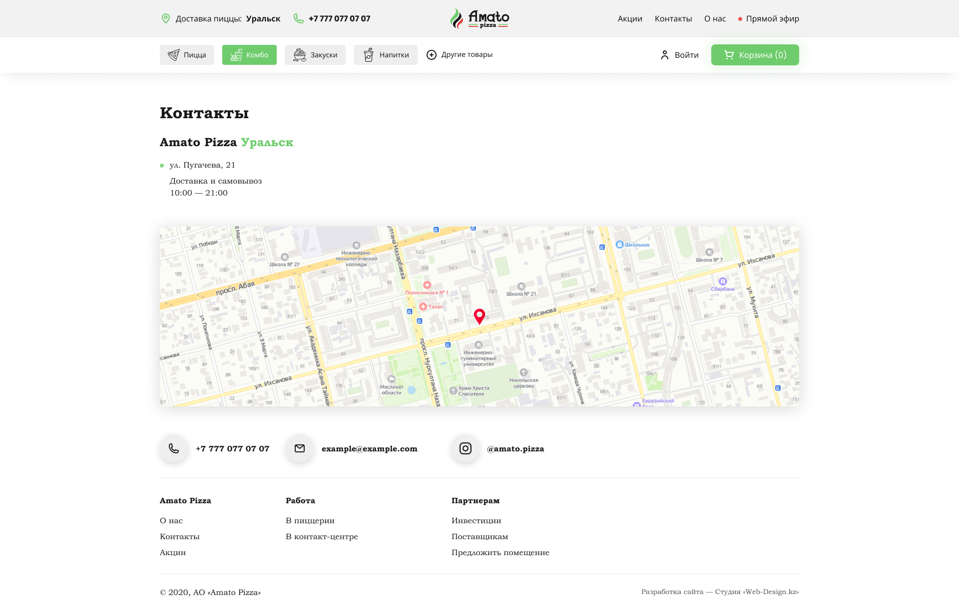Click the Студия «Web-Design.kz» credit
This screenshot has height=609, width=959.
click(x=757, y=592)
